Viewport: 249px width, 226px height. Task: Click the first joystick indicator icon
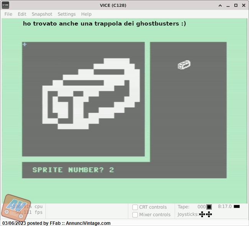tap(202, 214)
